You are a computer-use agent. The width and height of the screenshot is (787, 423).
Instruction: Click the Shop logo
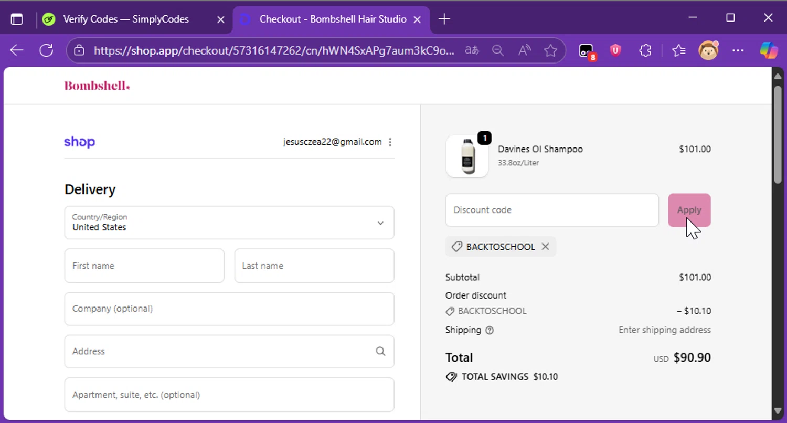79,142
